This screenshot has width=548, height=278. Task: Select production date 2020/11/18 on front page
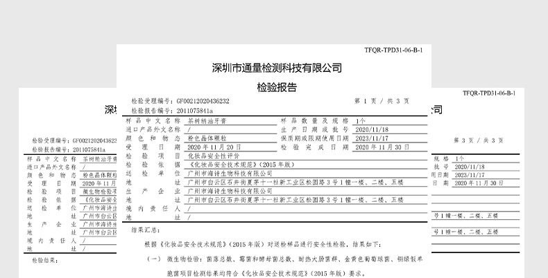pyautogui.click(x=372, y=130)
